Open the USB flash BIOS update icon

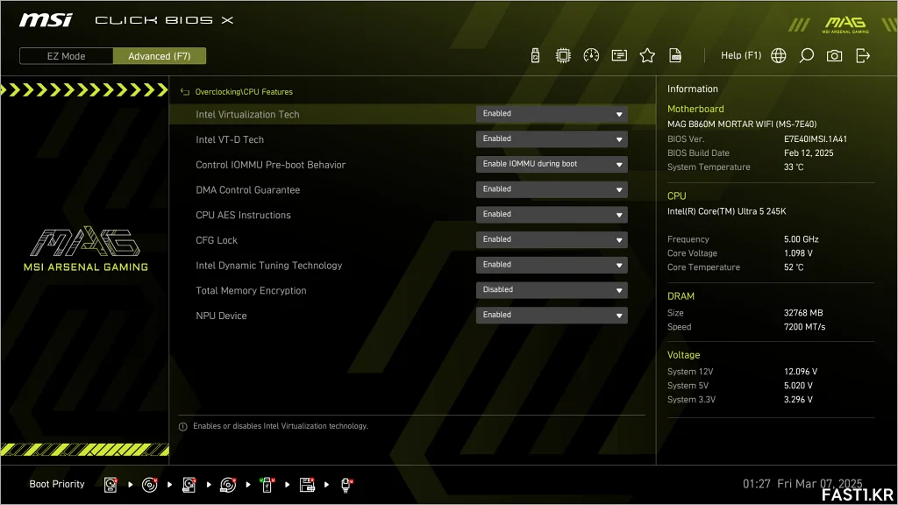point(535,55)
